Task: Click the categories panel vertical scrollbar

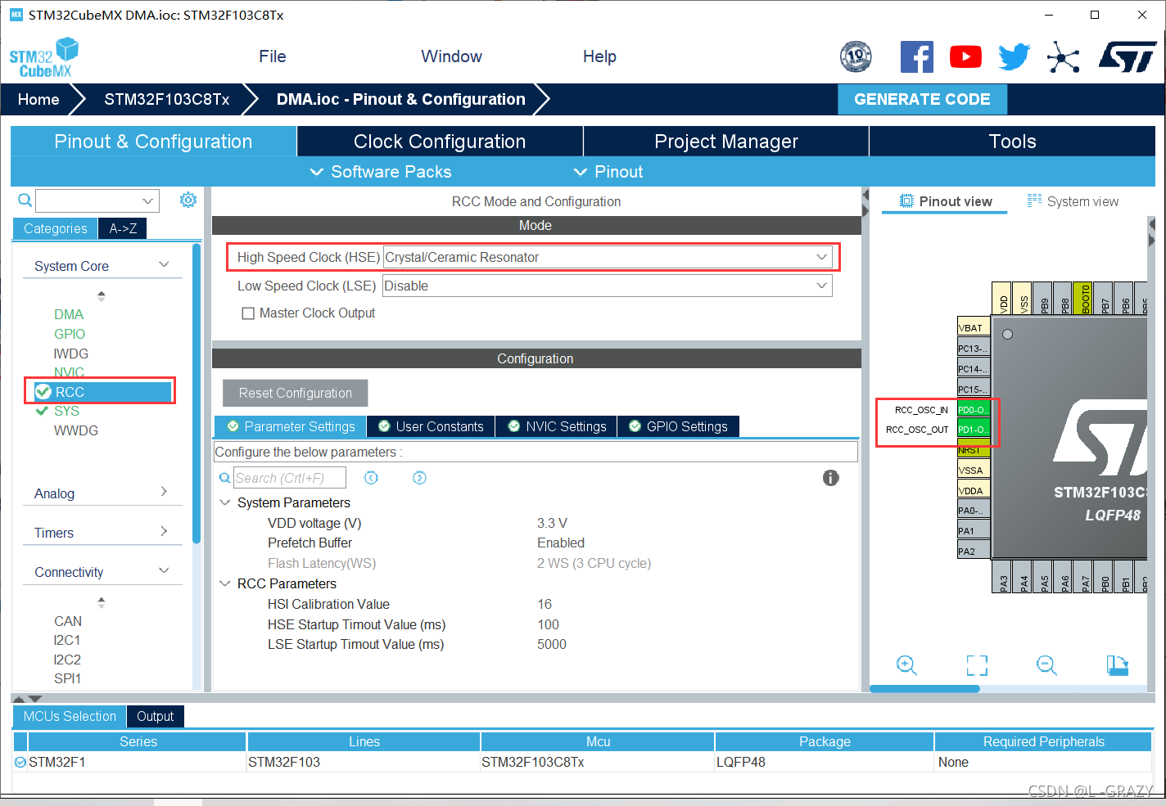Action: pos(197,393)
